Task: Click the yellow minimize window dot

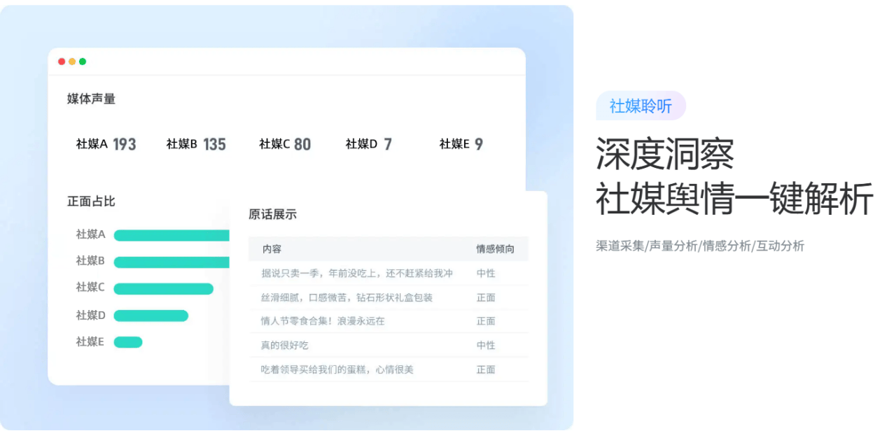Action: 72,62
